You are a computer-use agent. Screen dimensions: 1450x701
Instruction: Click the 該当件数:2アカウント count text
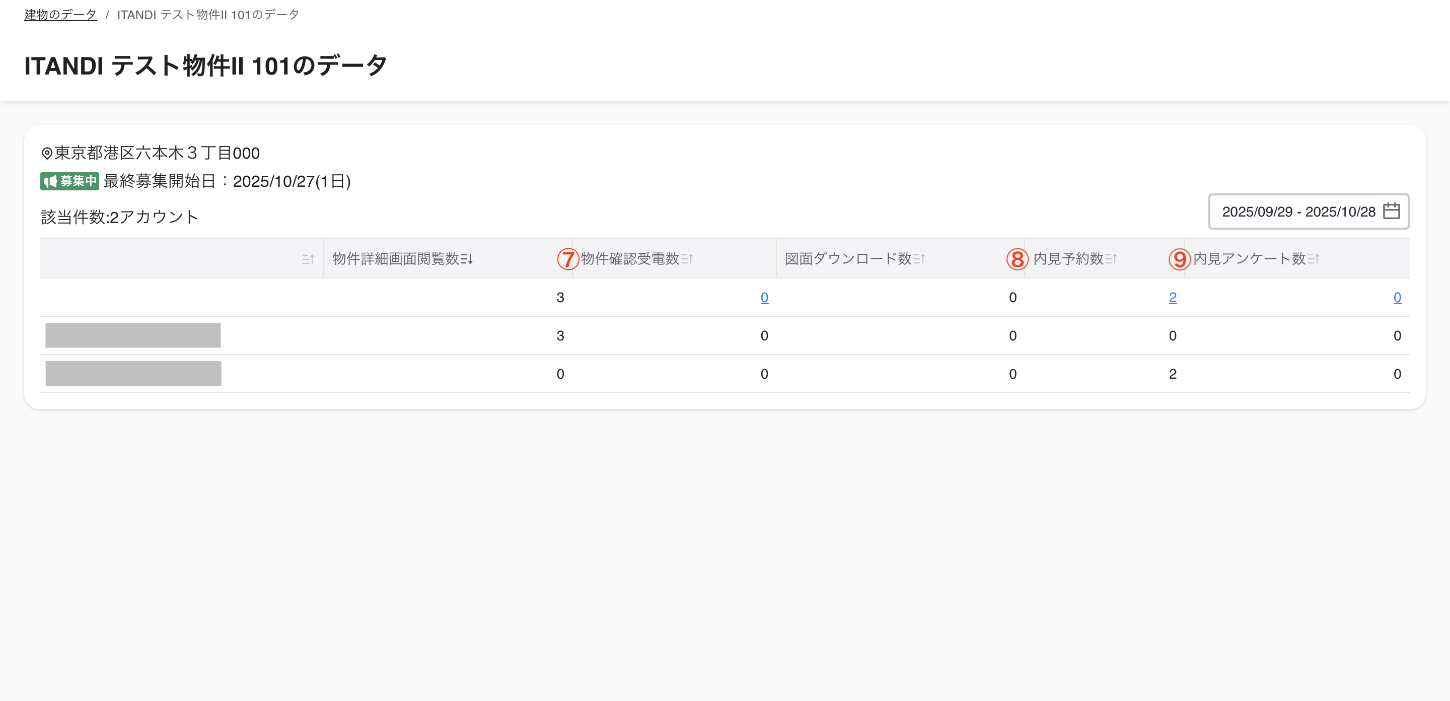pos(120,218)
